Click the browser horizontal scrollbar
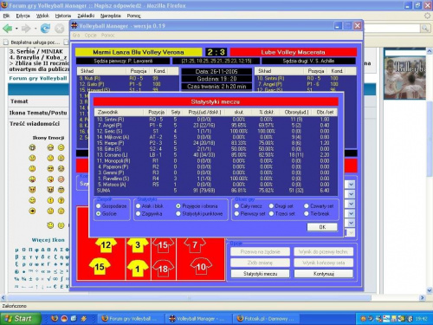This screenshot has width=433, height=325. pos(189,297)
